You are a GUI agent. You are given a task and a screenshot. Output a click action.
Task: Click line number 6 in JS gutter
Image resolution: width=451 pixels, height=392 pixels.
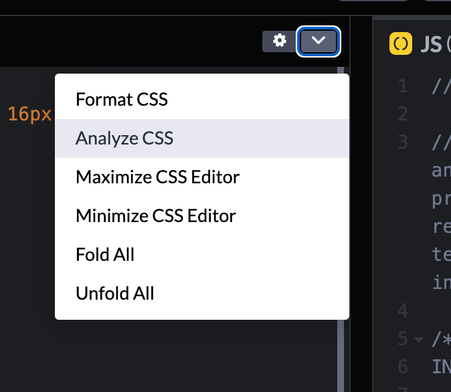[x=402, y=367]
